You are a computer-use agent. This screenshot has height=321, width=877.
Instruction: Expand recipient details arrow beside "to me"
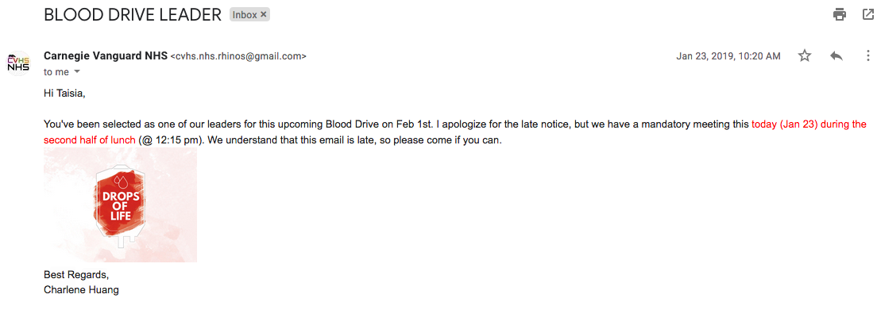77,72
